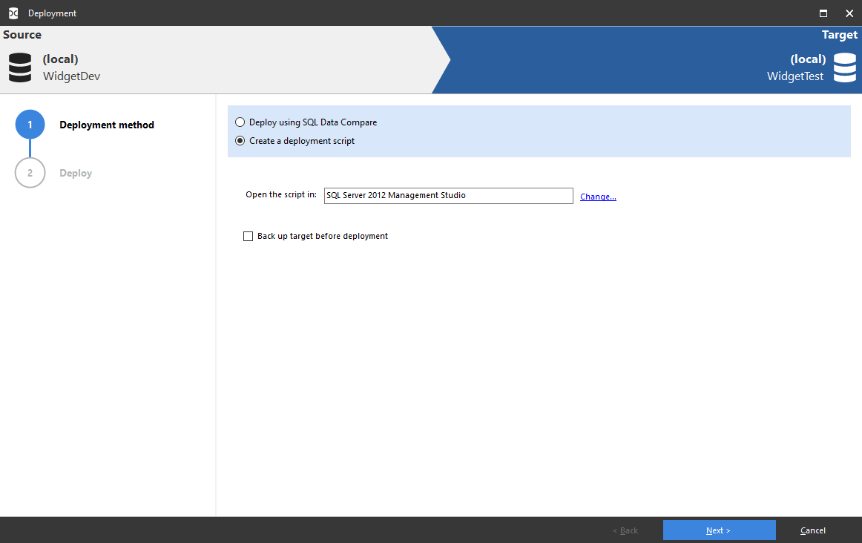The image size is (862, 543).
Task: Select step 2 Deploy circle
Action: point(30,172)
